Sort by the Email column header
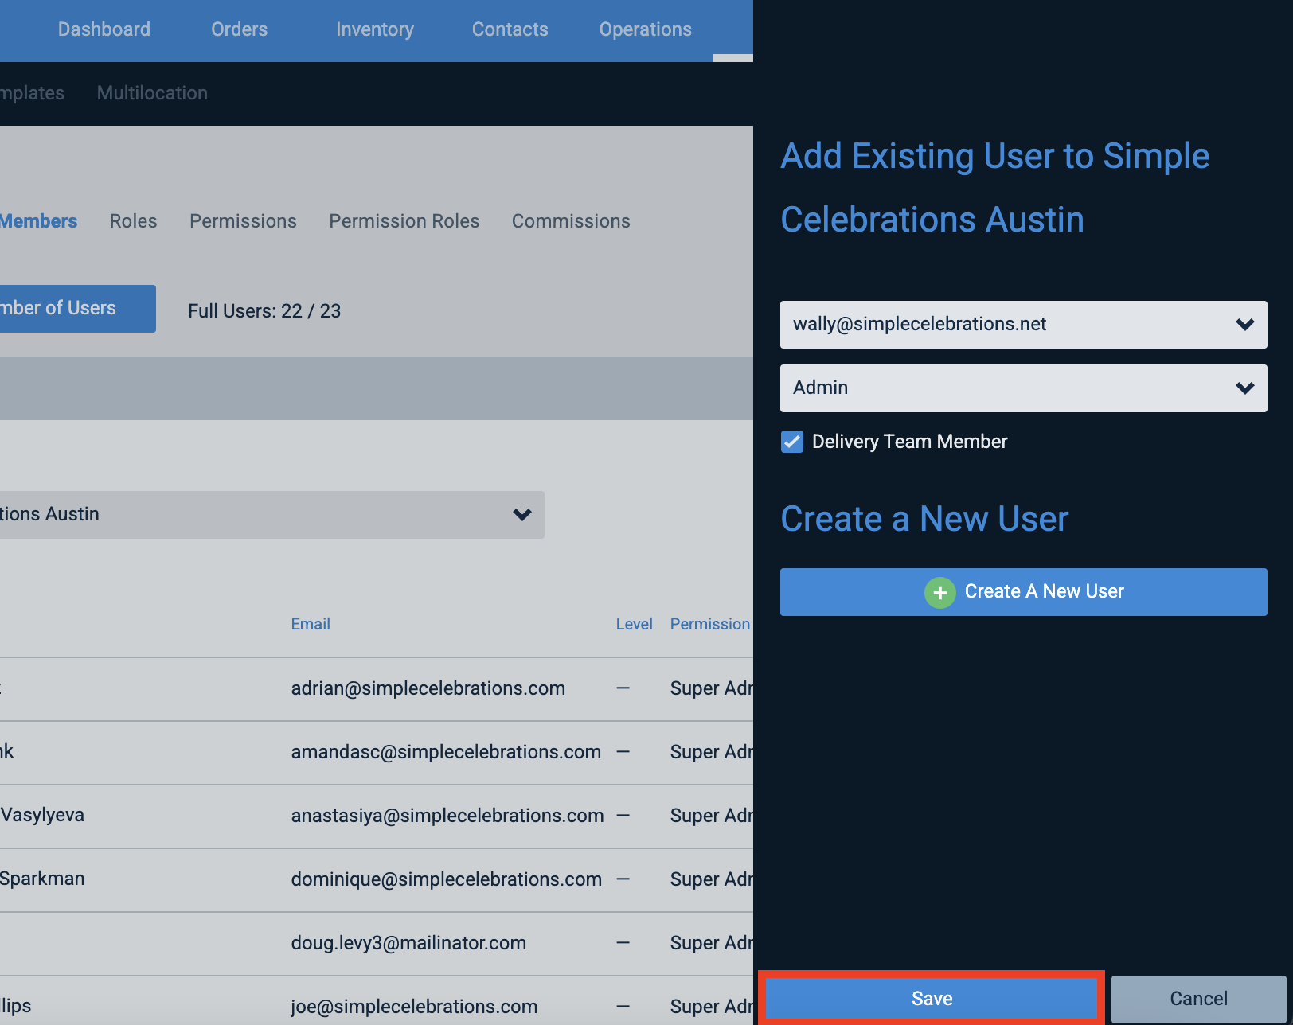This screenshot has height=1025, width=1293. (x=311, y=624)
